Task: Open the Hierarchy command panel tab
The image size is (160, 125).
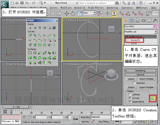Action: [137, 21]
